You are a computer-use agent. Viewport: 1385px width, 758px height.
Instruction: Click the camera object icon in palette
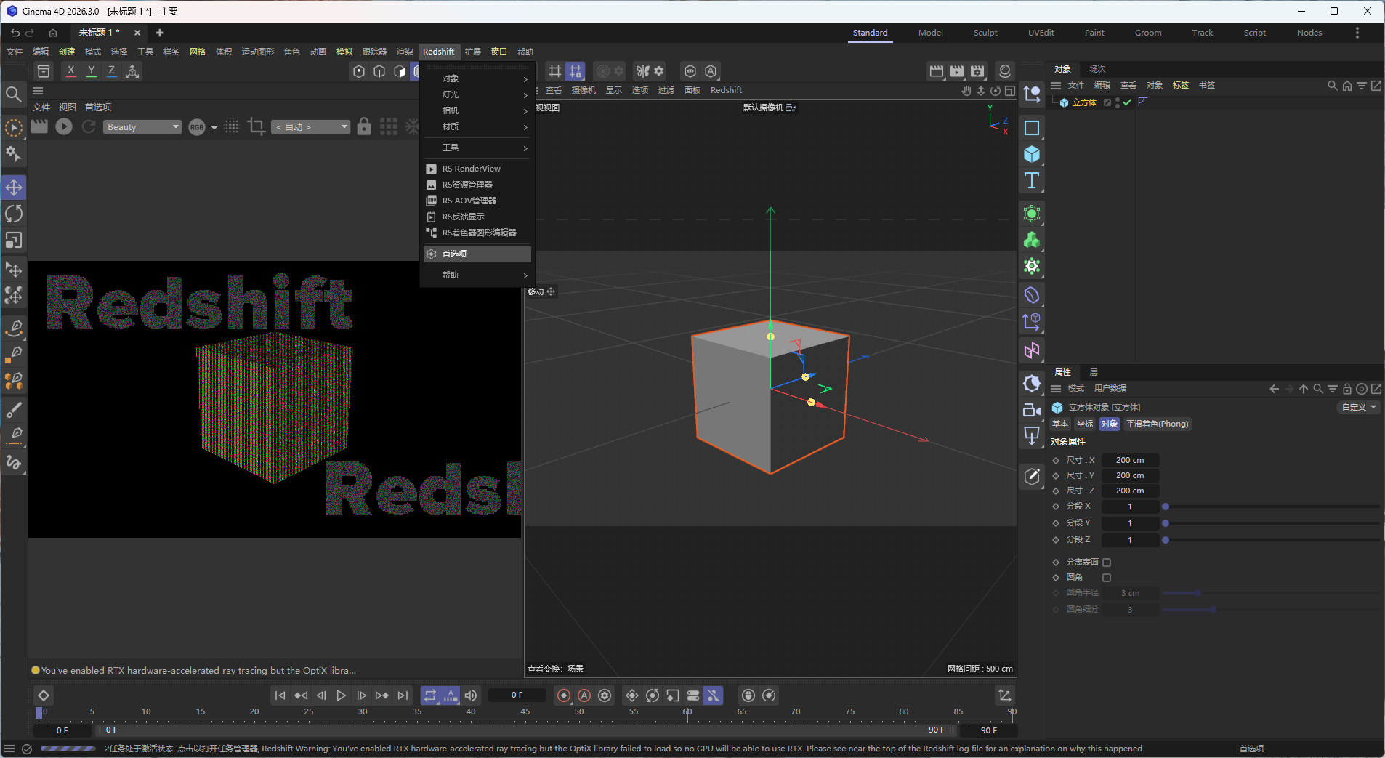pos(1032,410)
